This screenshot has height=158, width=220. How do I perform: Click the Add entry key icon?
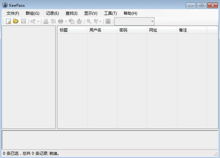(x=33, y=21)
